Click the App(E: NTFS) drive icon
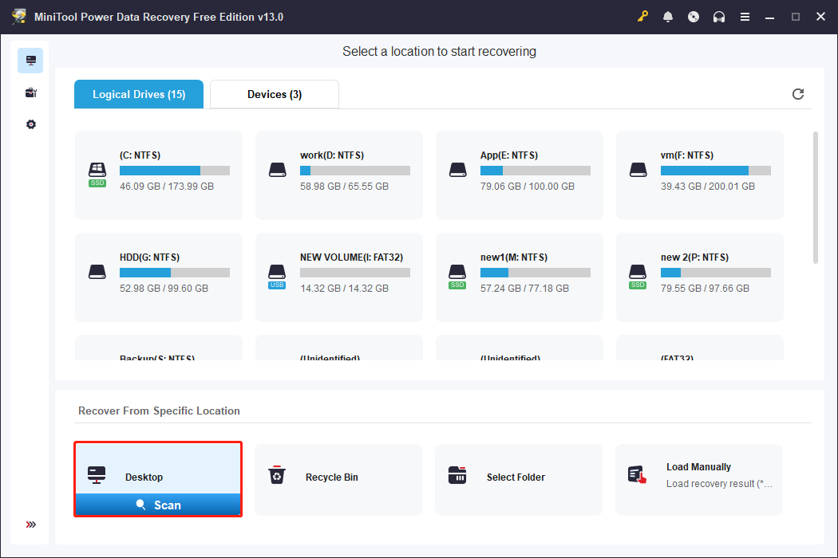838x558 pixels. 458,170
